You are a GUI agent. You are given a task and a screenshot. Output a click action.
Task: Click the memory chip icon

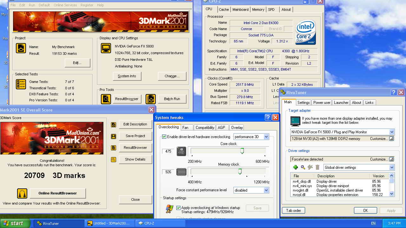[181, 172]
